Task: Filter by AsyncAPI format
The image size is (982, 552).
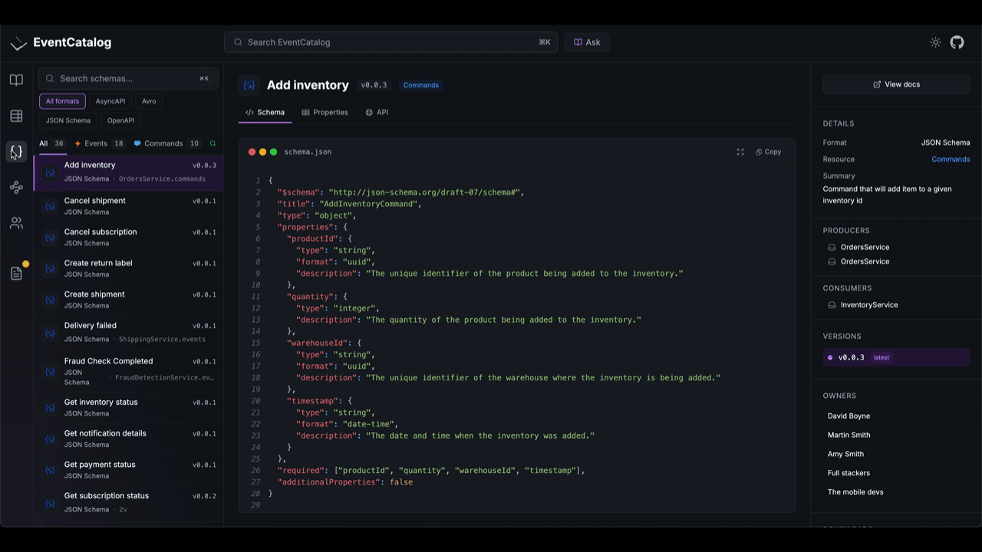Action: pyautogui.click(x=110, y=101)
